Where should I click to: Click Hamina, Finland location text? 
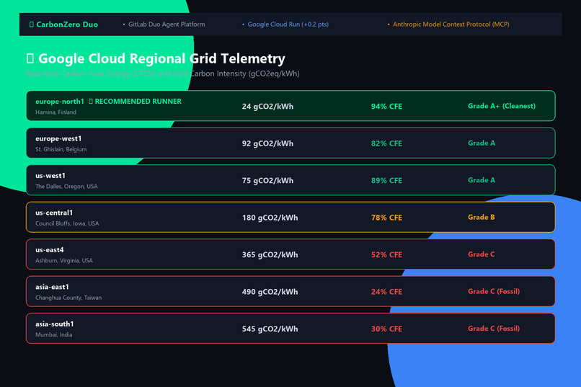[x=56, y=112]
